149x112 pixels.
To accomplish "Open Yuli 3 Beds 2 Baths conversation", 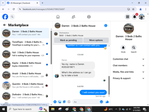I will click(x=25, y=54).
